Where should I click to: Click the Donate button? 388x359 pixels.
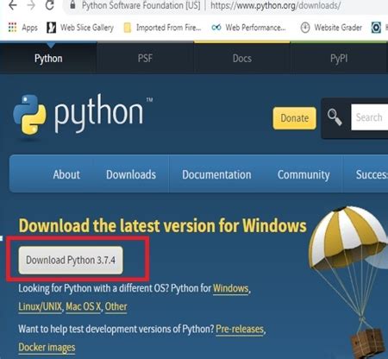coord(295,118)
